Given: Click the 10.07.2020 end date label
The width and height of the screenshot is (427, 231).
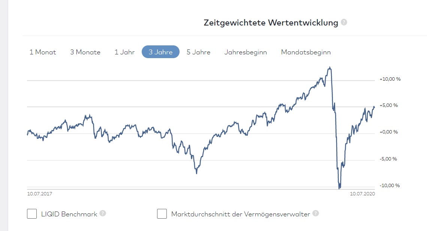Looking at the screenshot, I should coord(363,194).
